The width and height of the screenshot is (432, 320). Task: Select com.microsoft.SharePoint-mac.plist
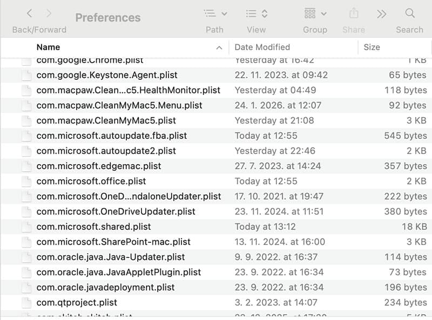click(x=113, y=242)
